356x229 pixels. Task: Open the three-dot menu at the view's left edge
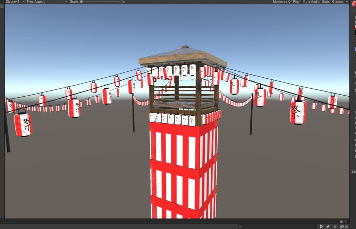pyautogui.click(x=2, y=6)
